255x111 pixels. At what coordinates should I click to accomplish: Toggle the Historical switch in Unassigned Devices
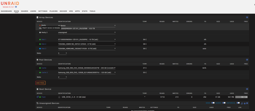[238, 103]
